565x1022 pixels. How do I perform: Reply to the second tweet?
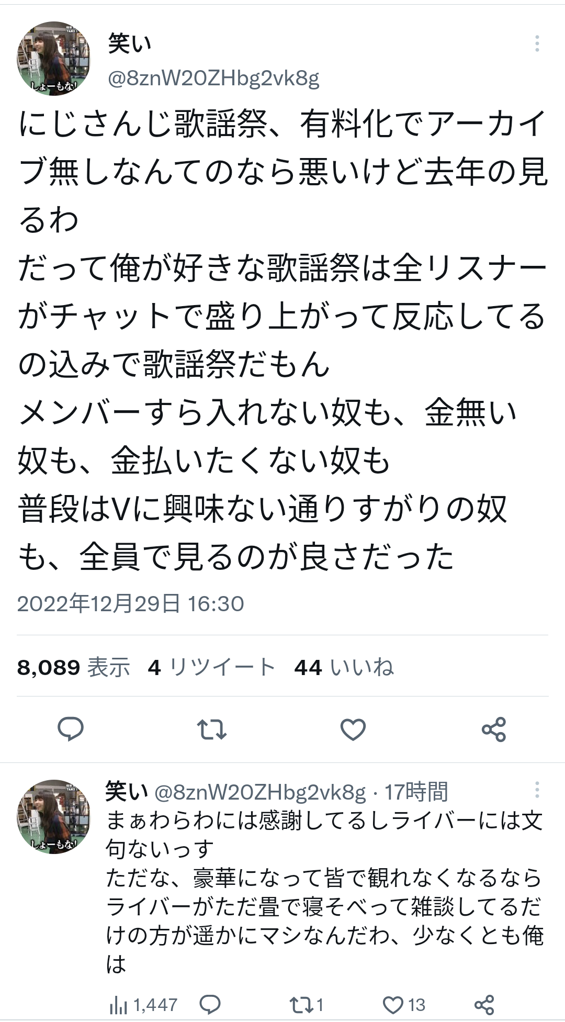tap(210, 1005)
